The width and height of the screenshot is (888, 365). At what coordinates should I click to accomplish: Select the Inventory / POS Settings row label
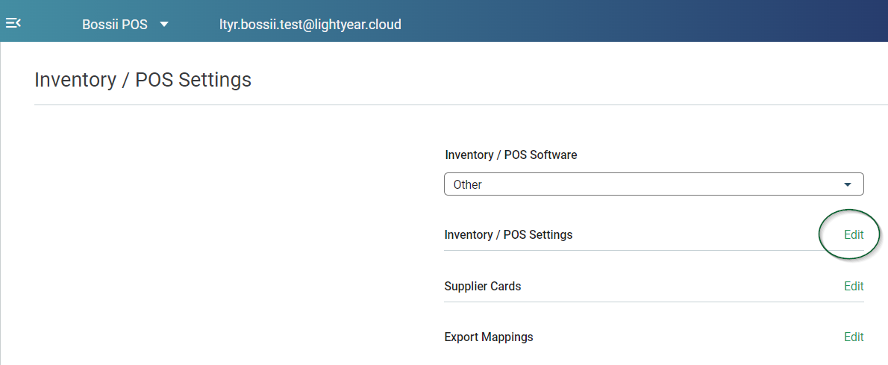(509, 234)
